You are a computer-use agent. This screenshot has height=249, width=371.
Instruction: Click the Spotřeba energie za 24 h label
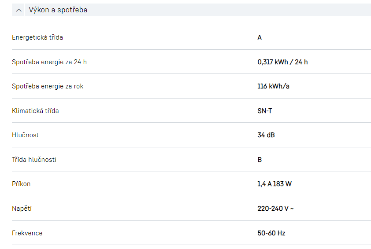(x=49, y=62)
